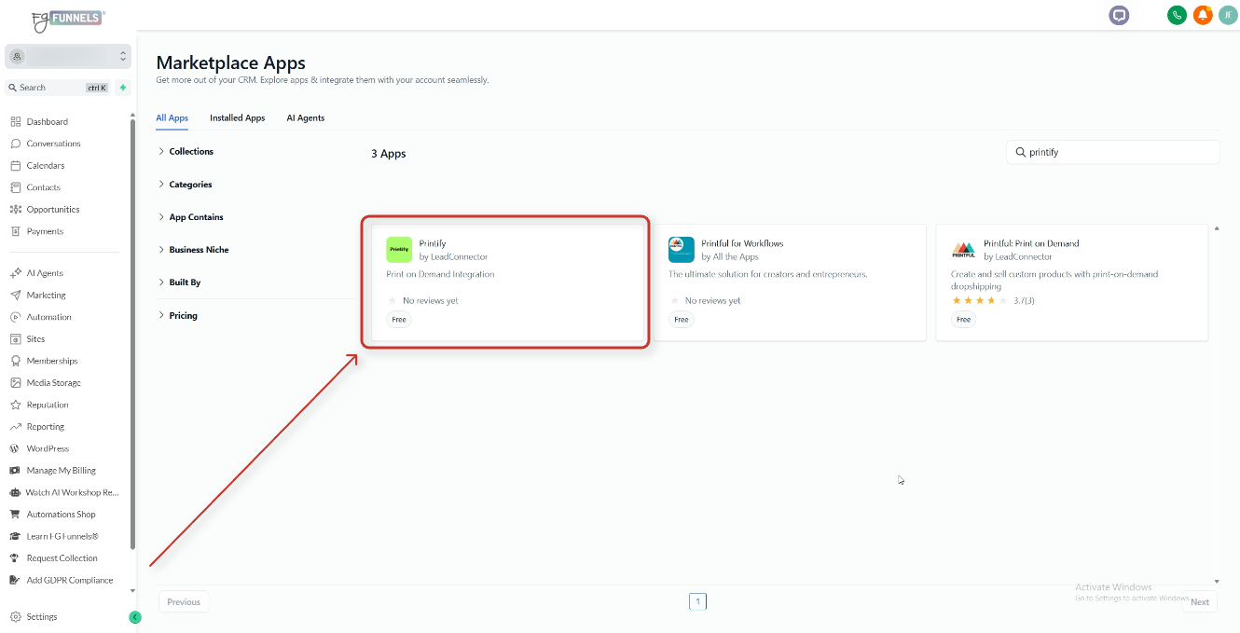Switch to the Installed Apps tab

coord(237,118)
